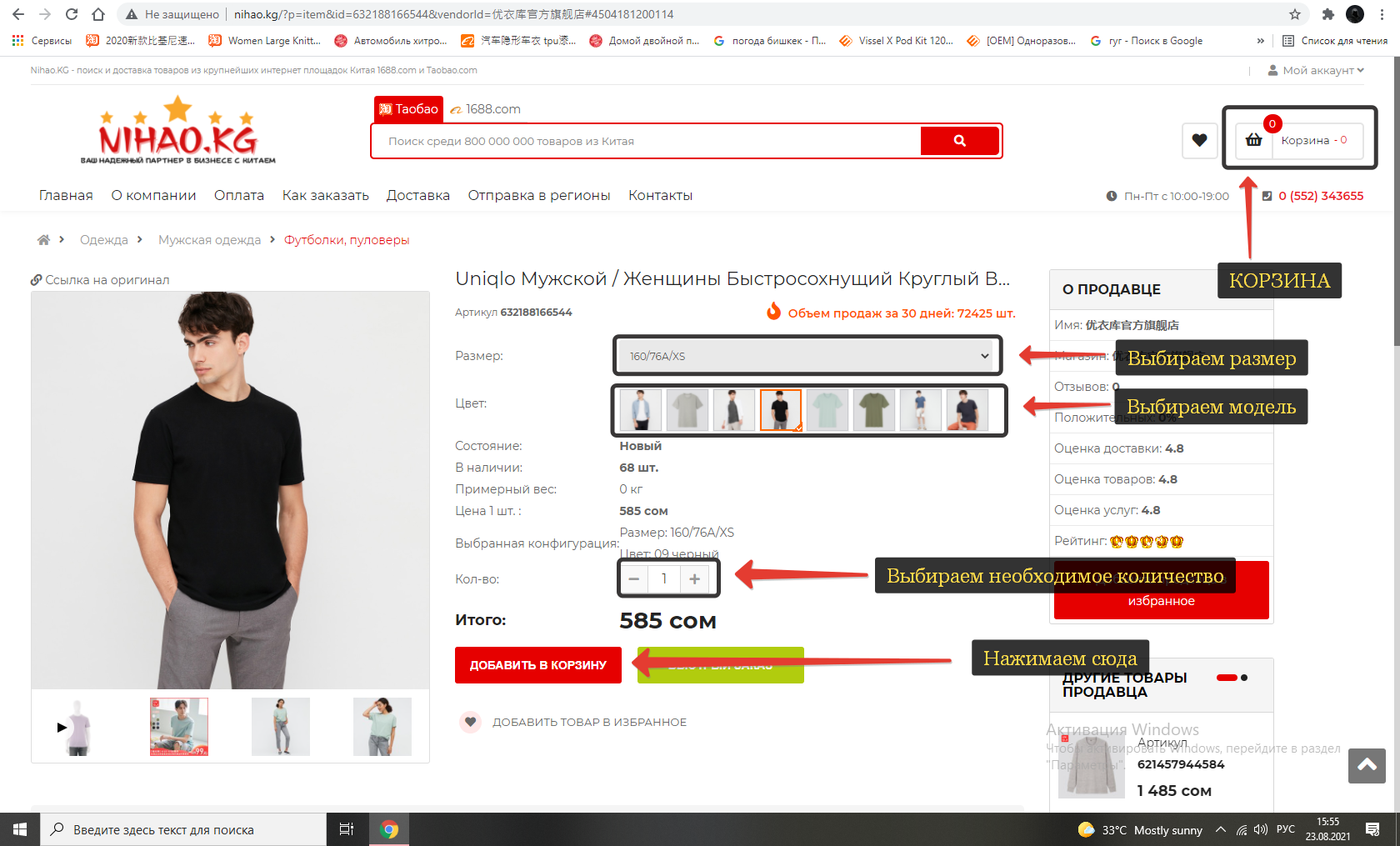The width and height of the screenshot is (1400, 846).
Task: Expand the Мой аккаунт menu
Action: click(x=1316, y=70)
